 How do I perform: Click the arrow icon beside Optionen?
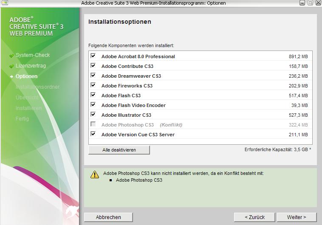[12, 76]
